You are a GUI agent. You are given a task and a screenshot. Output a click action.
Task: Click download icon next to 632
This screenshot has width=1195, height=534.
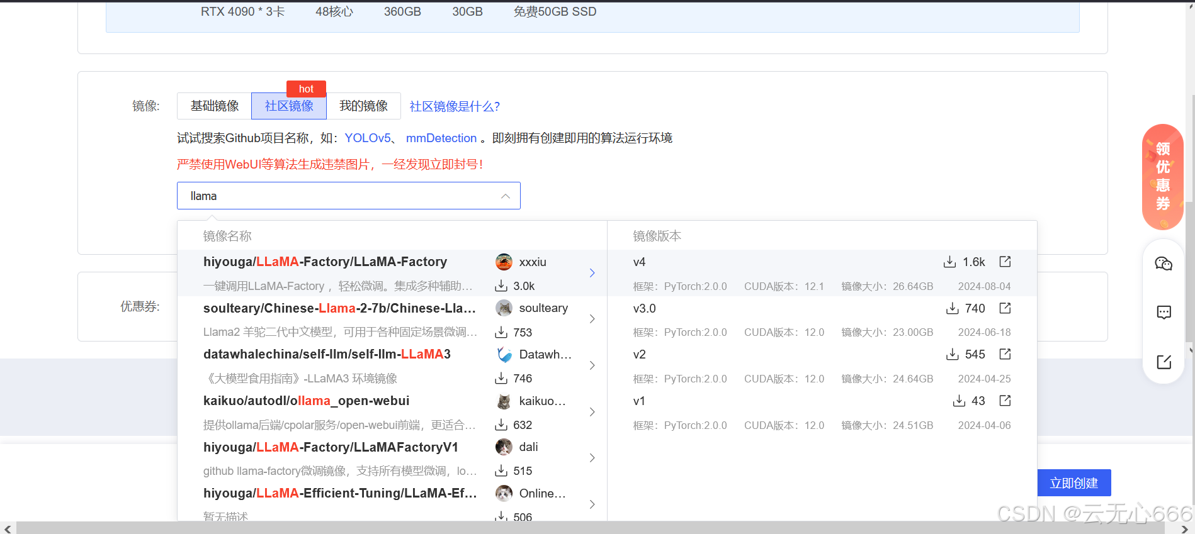[501, 425]
